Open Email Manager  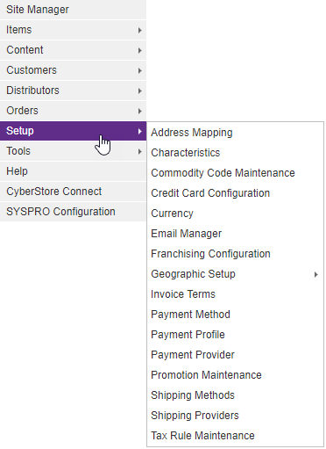(235, 234)
